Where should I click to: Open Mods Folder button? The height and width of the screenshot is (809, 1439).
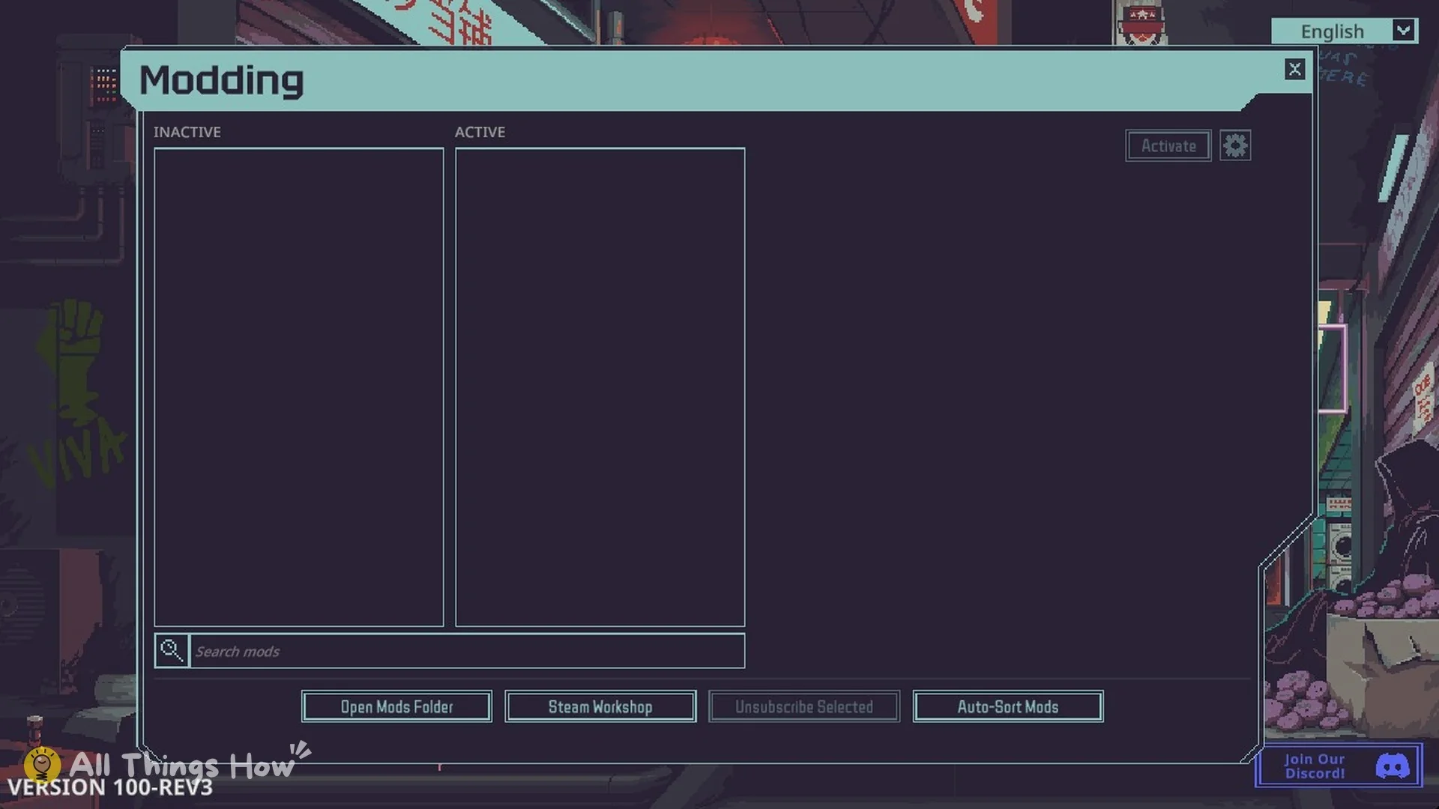396,706
